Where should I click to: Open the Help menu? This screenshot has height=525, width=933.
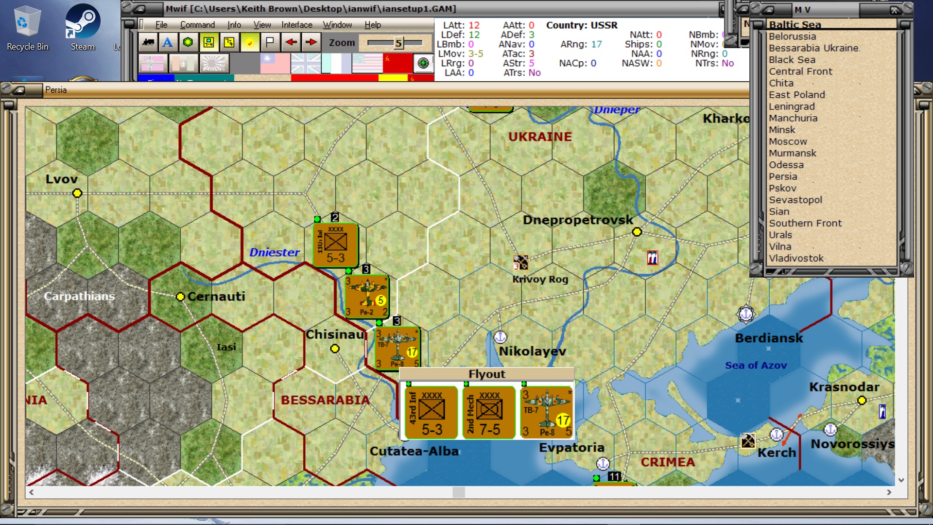373,25
